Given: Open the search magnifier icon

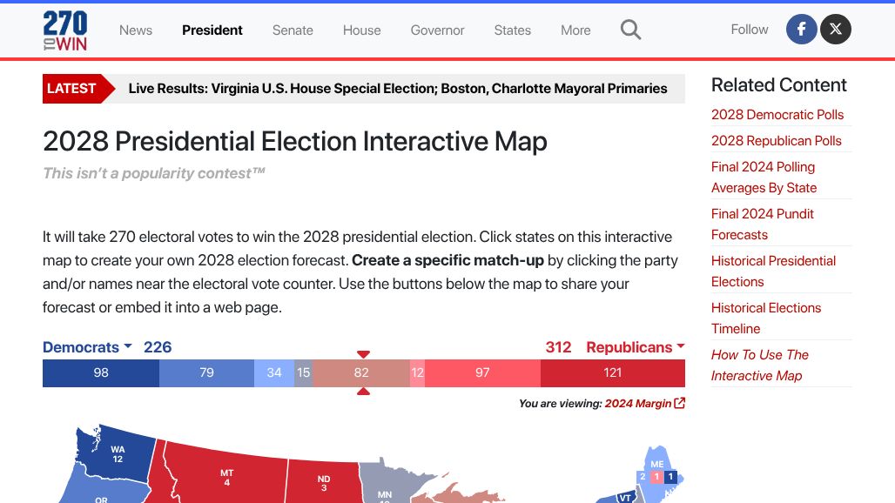Looking at the screenshot, I should click(x=630, y=30).
